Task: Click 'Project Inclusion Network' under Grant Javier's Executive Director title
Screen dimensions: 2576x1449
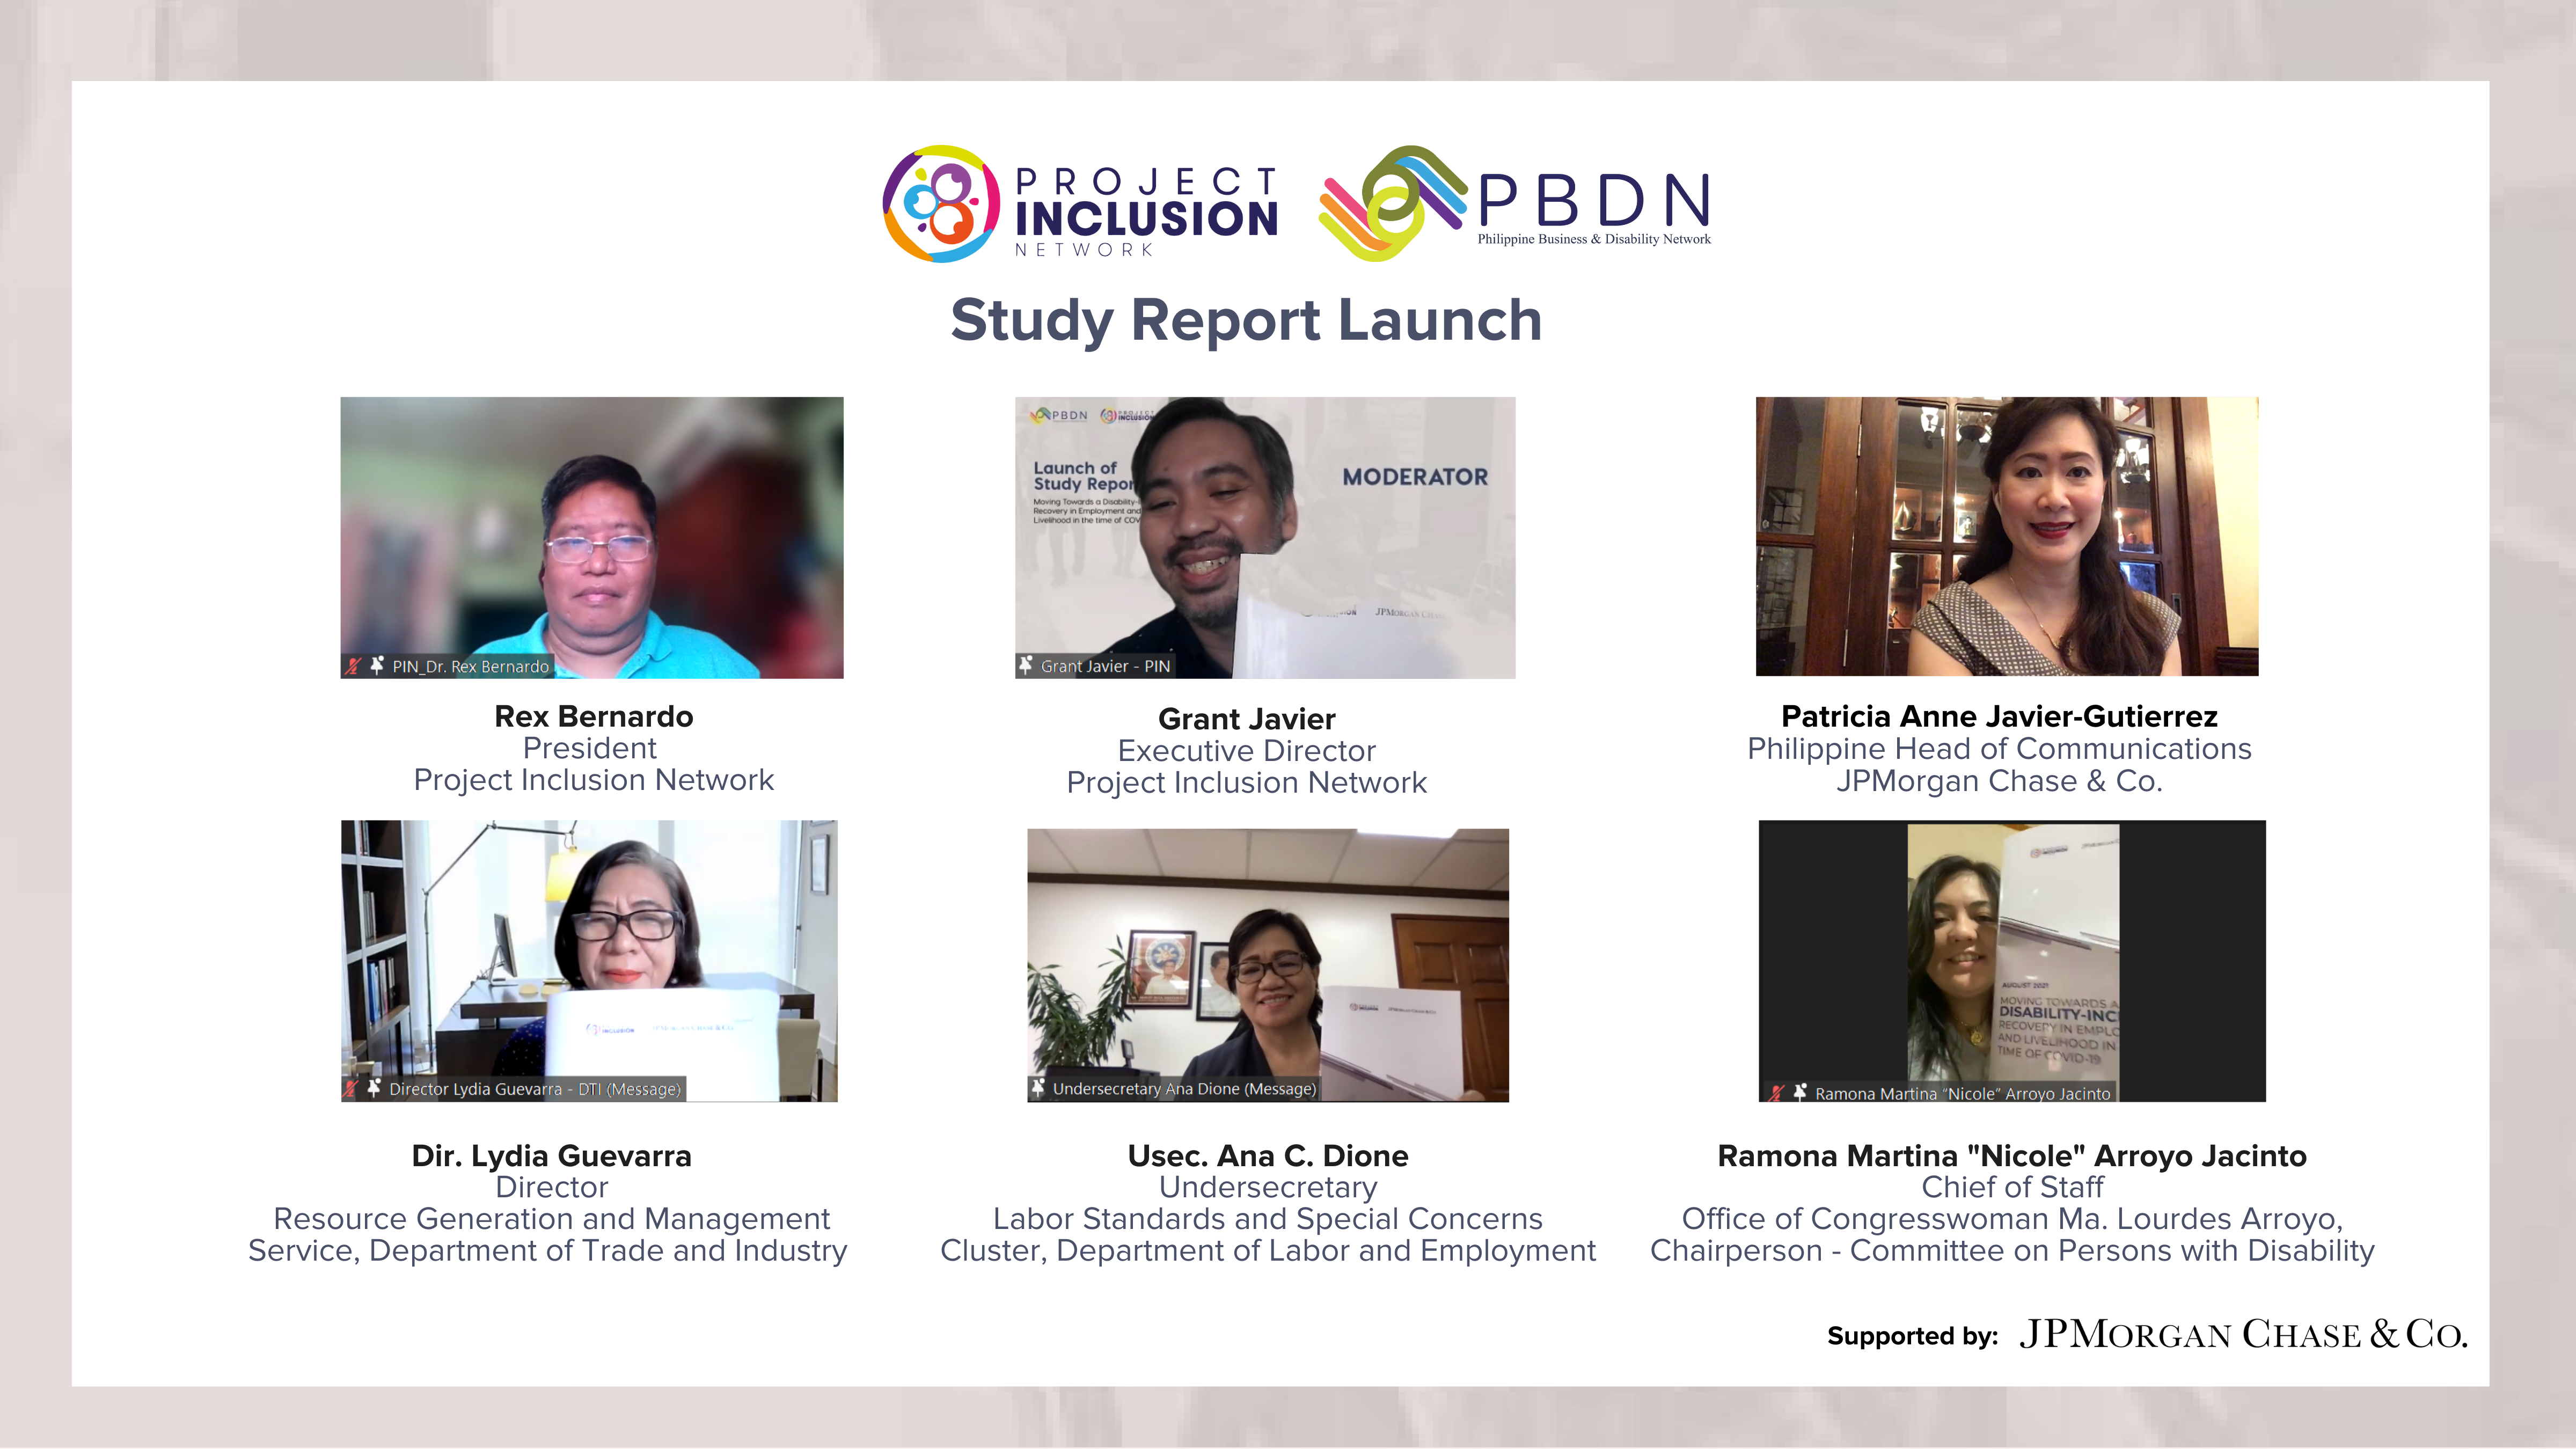Action: coord(1247,783)
